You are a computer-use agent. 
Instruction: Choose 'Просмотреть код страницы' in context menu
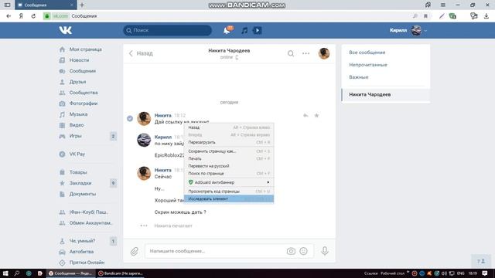(x=229, y=192)
